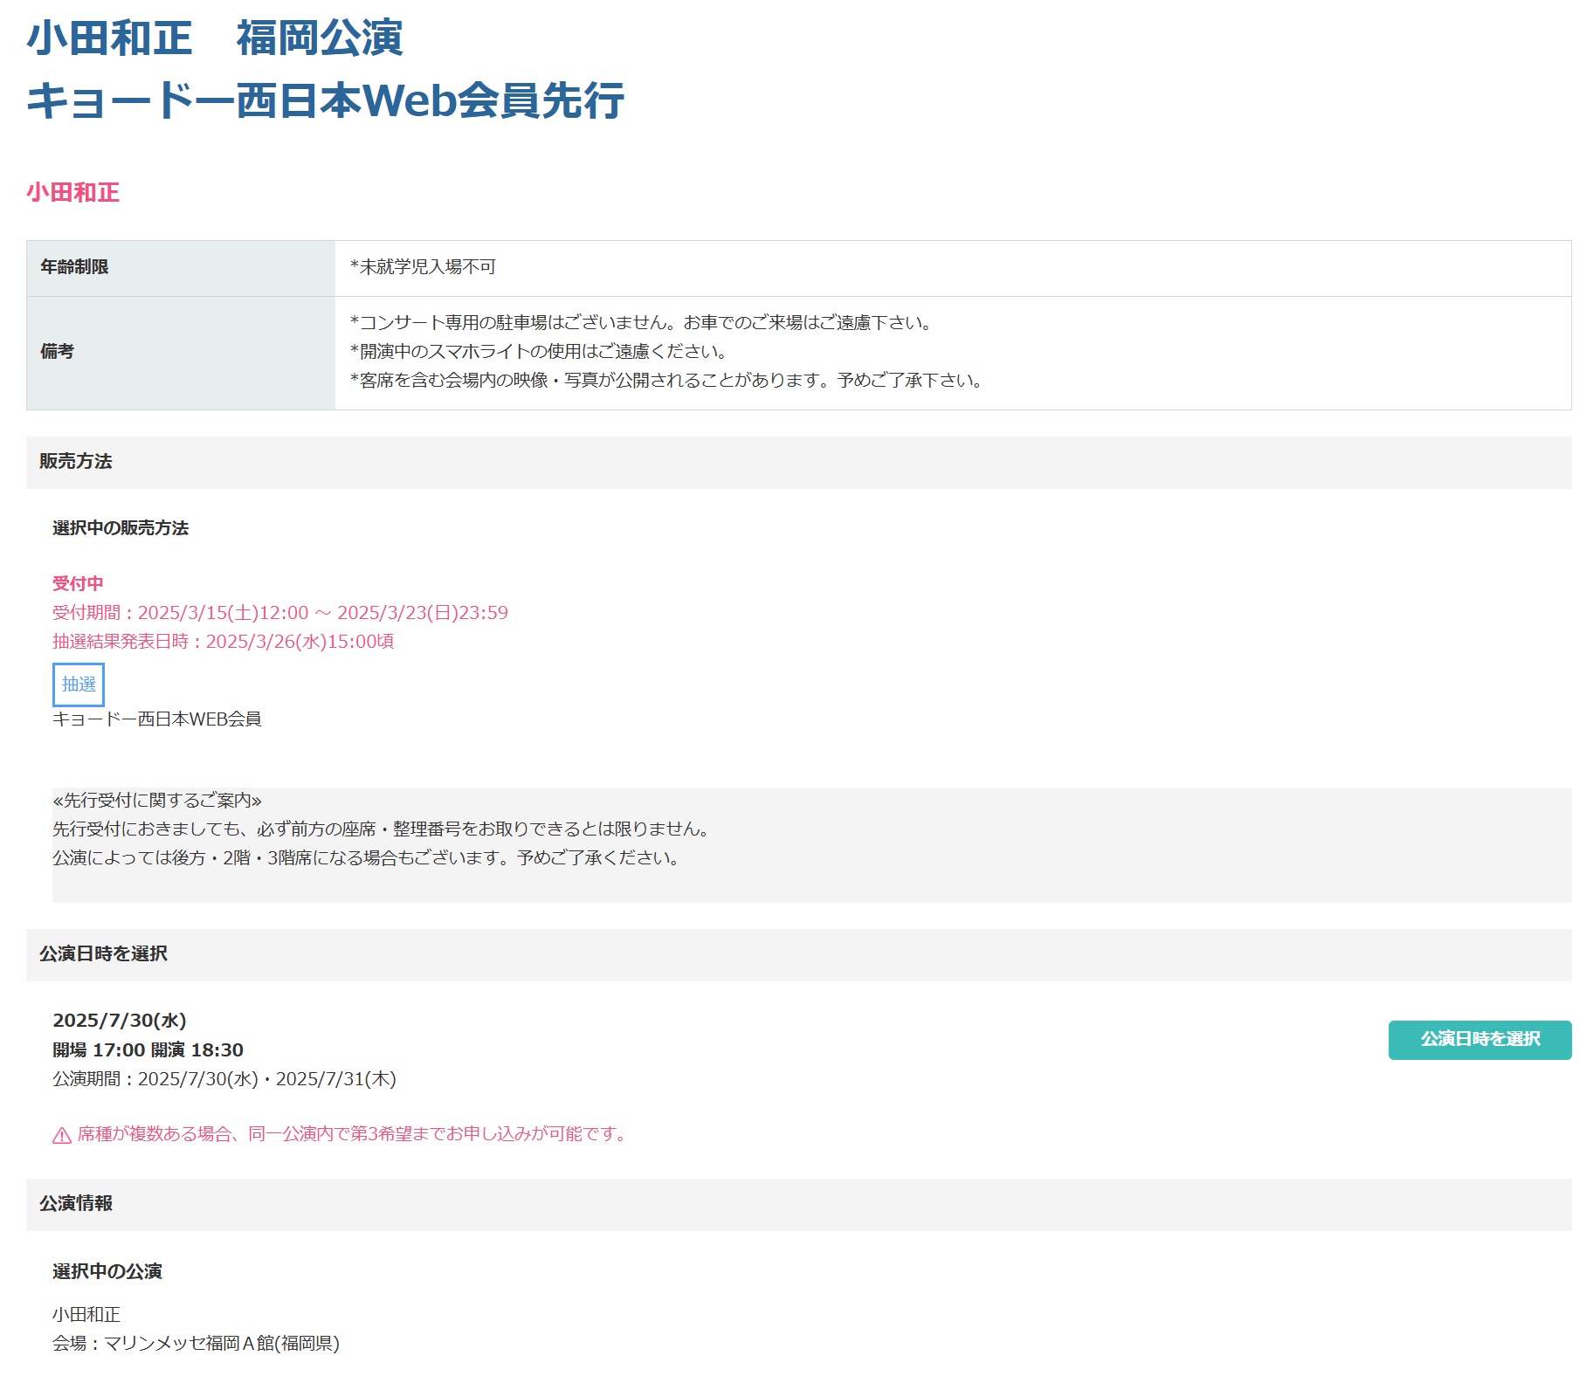Click the *未就学児入場不可 cell
The width and height of the screenshot is (1593, 1376).
coord(953,268)
